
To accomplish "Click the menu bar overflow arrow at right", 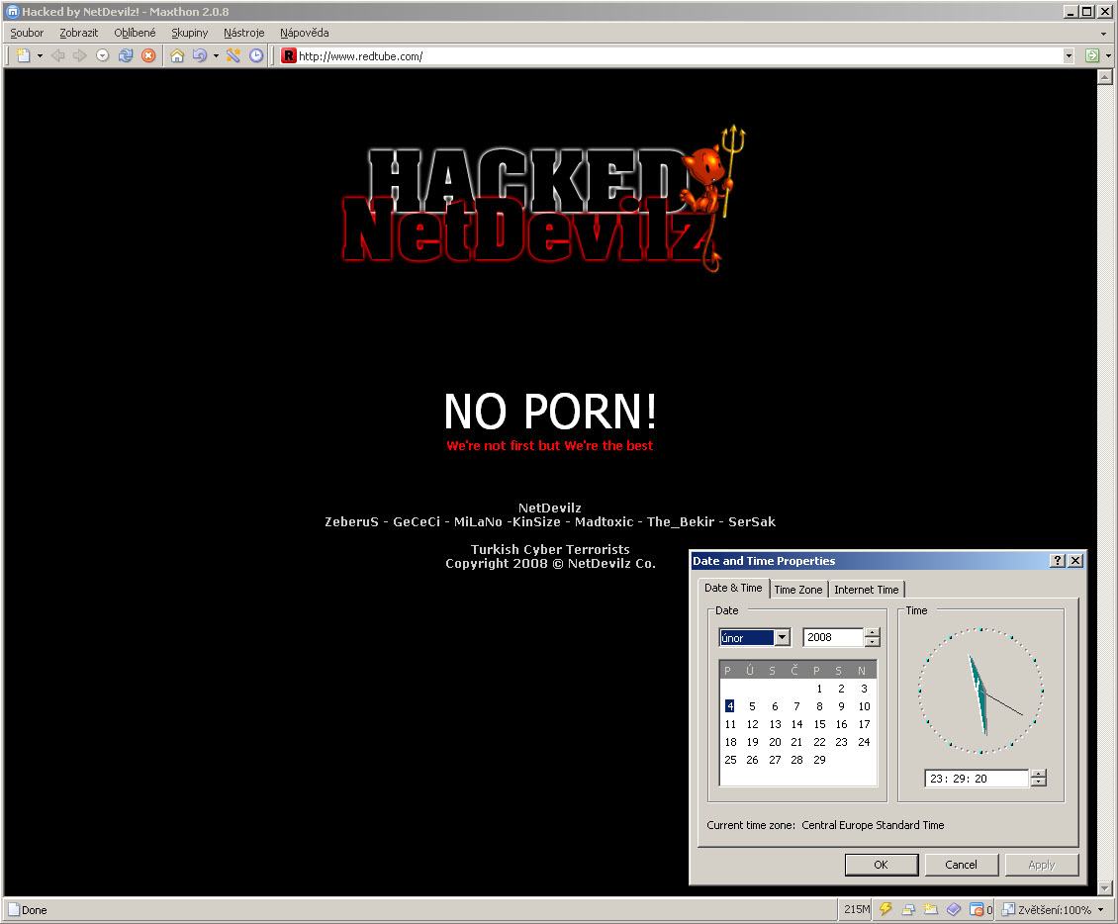I will pos(1104,33).
